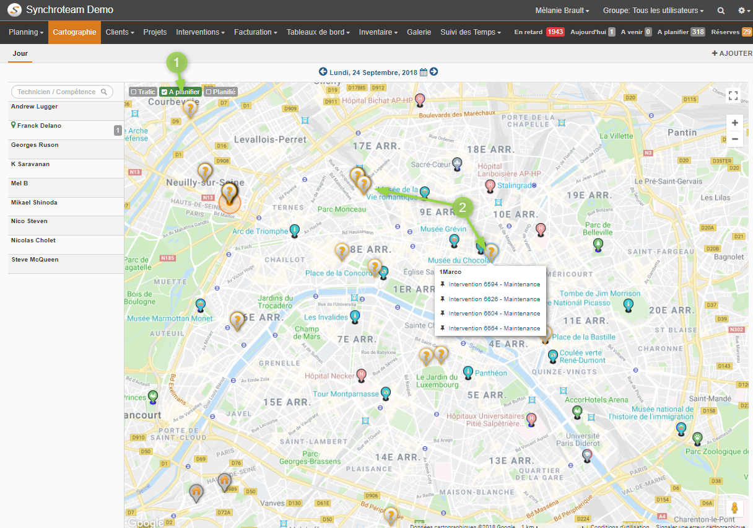The width and height of the screenshot is (753, 528).
Task: Enable the Trafic checkbox
Action: (133, 92)
